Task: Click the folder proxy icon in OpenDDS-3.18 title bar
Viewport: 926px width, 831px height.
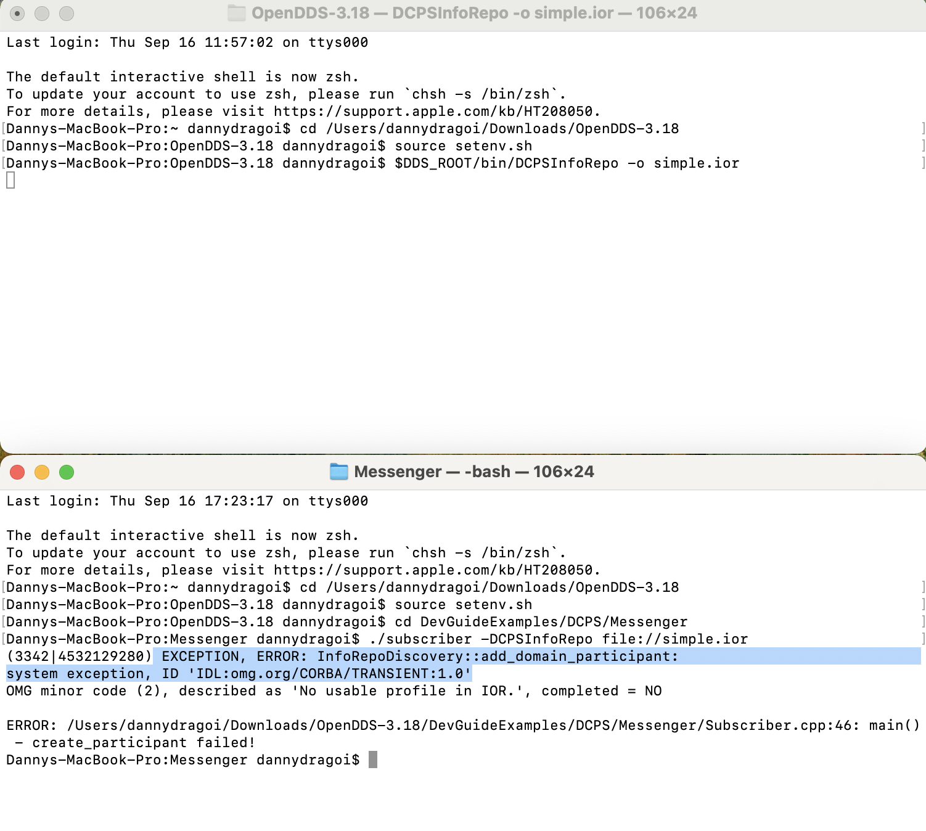Action: pyautogui.click(x=236, y=13)
